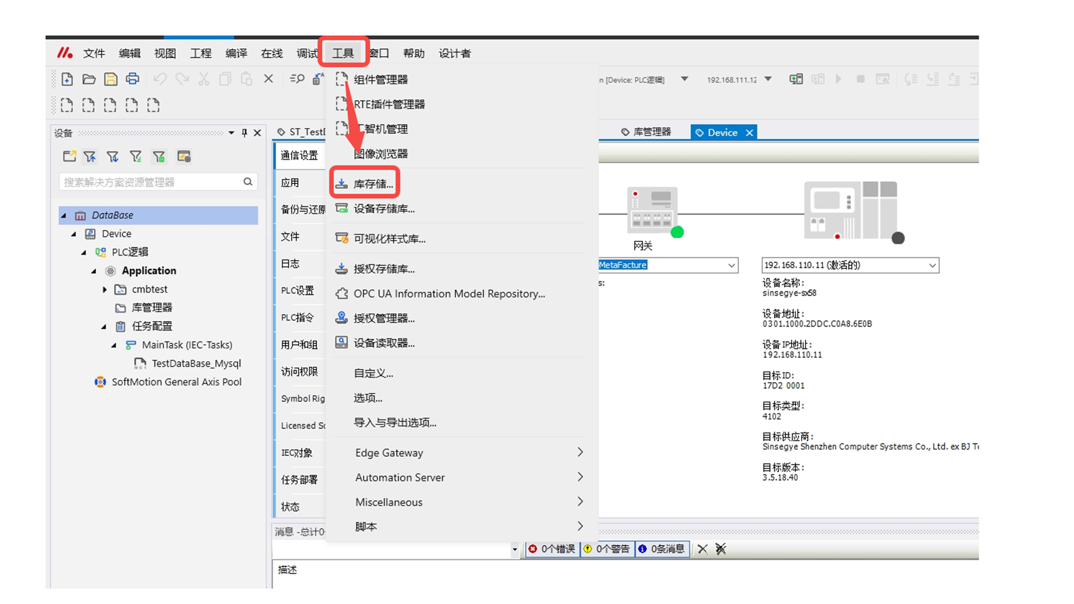1074x604 pixels.
Task: Switch to the 库管理器 tab
Action: 646,132
